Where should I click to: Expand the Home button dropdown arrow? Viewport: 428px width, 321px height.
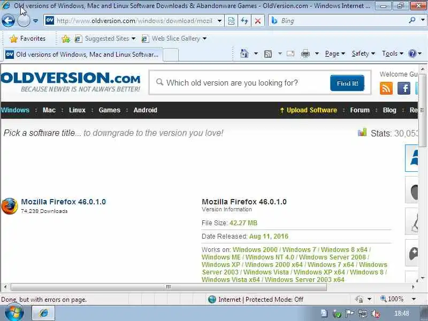tap(256, 53)
